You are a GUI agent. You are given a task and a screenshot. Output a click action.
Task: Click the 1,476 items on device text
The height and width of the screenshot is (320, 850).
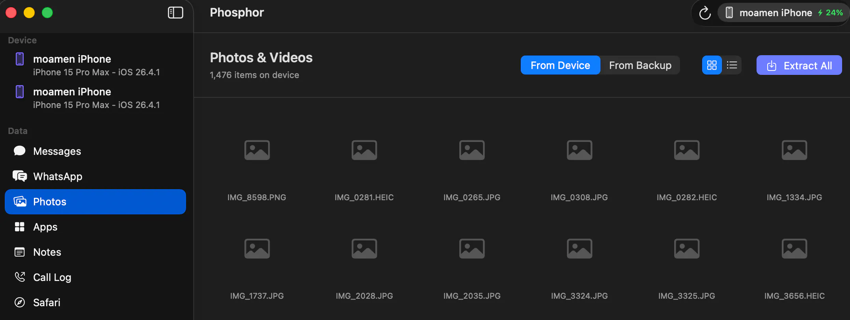point(254,75)
